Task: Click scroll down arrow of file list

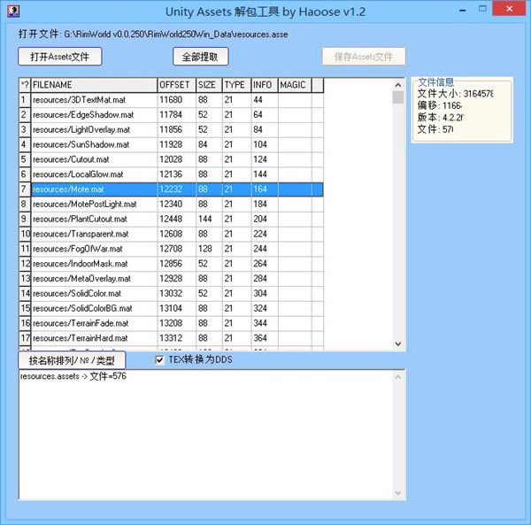Action: tap(398, 344)
